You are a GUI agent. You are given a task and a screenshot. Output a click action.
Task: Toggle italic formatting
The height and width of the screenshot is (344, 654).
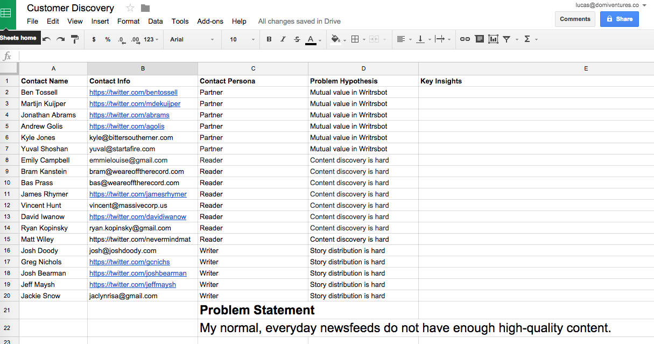(x=283, y=39)
